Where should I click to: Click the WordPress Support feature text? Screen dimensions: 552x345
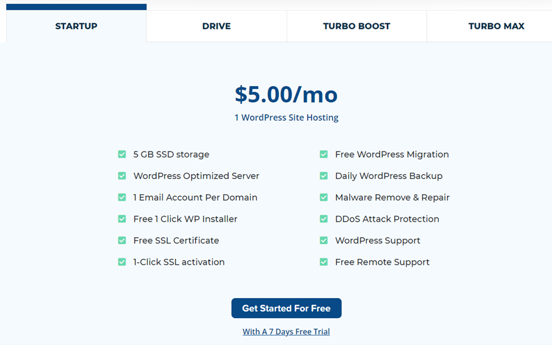coord(377,241)
